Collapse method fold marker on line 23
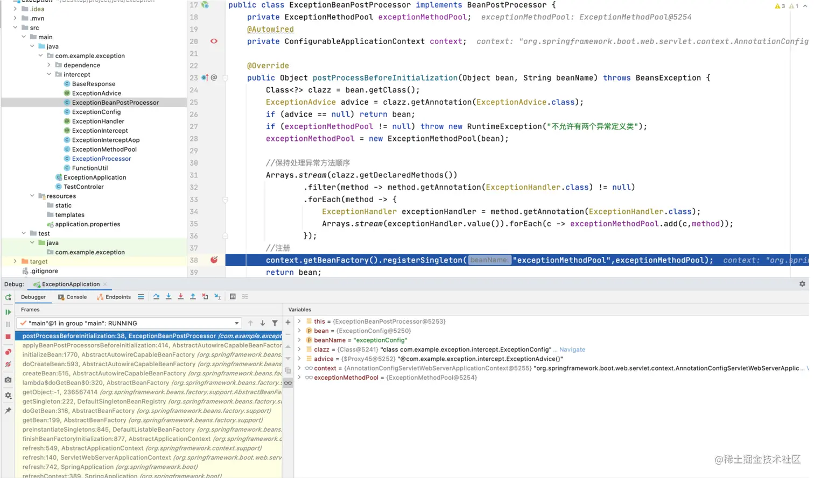Viewport: 814px width, 478px height. [x=225, y=78]
